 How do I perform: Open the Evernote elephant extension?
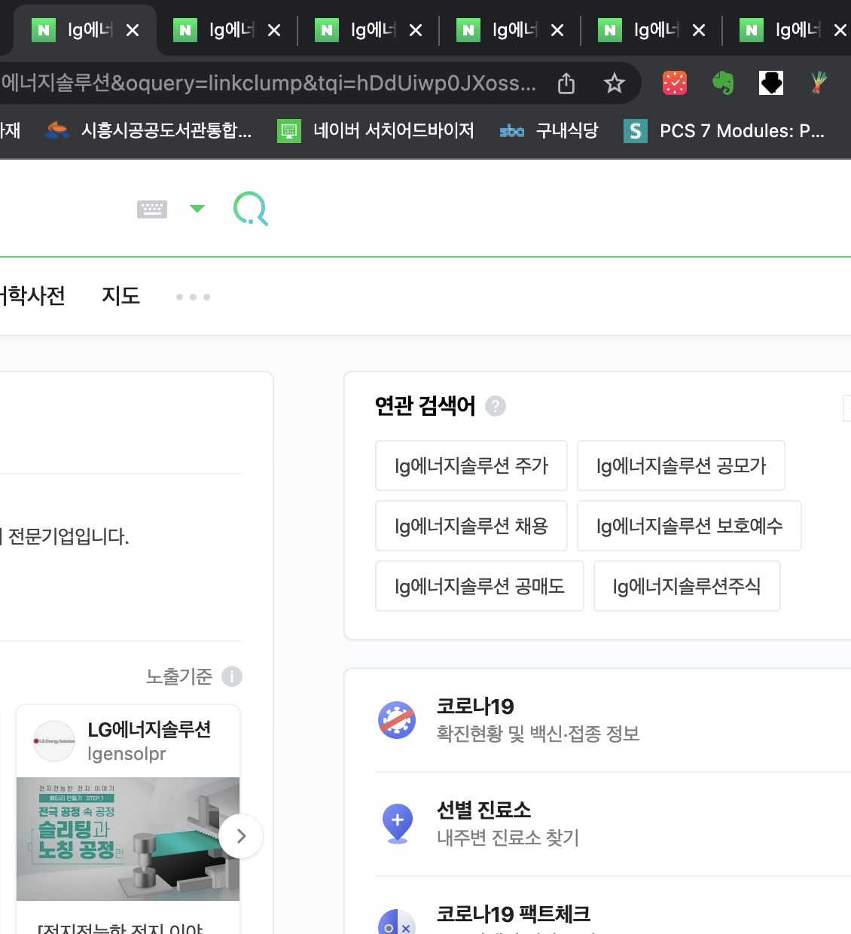click(723, 83)
